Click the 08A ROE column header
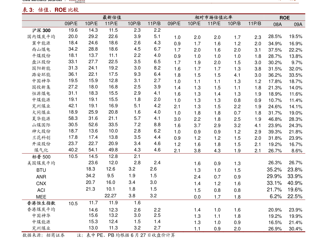The width and height of the screenshot is (313, 243). (278, 24)
